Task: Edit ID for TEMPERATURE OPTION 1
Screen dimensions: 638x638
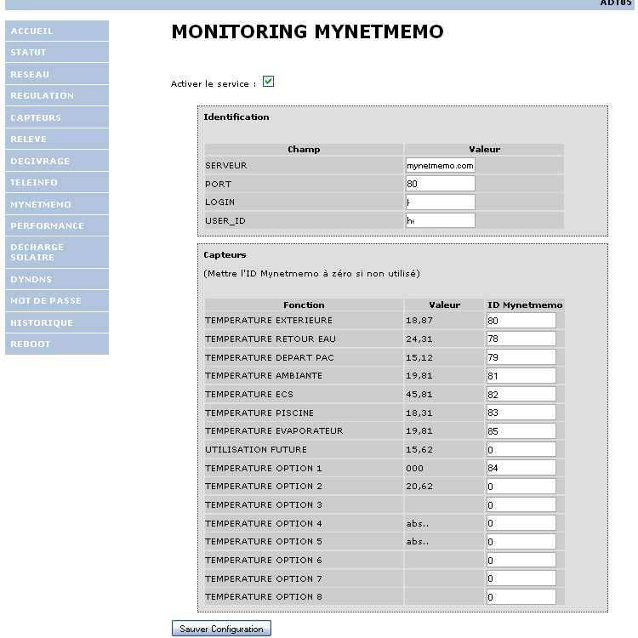Action: [521, 468]
